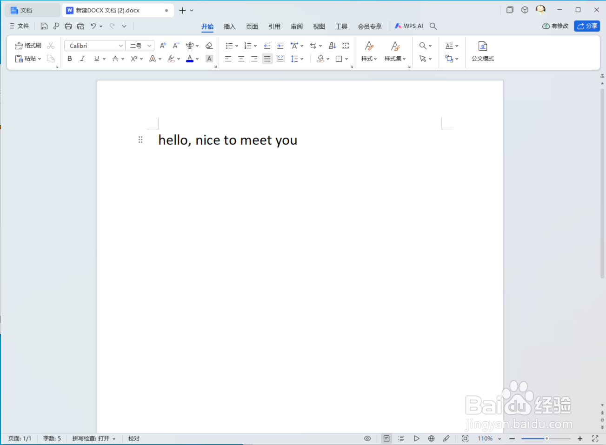The width and height of the screenshot is (606, 445).
Task: Open WPS AI assistant
Action: (409, 26)
